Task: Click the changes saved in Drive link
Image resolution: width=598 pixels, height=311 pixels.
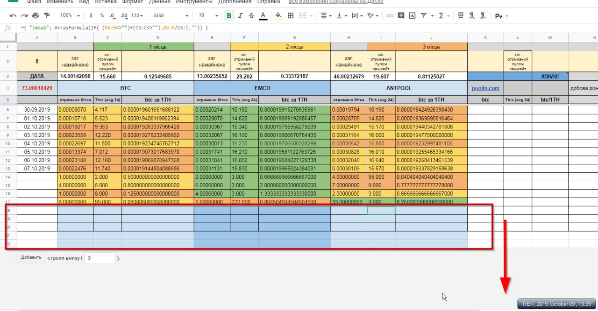Action: pos(336,2)
